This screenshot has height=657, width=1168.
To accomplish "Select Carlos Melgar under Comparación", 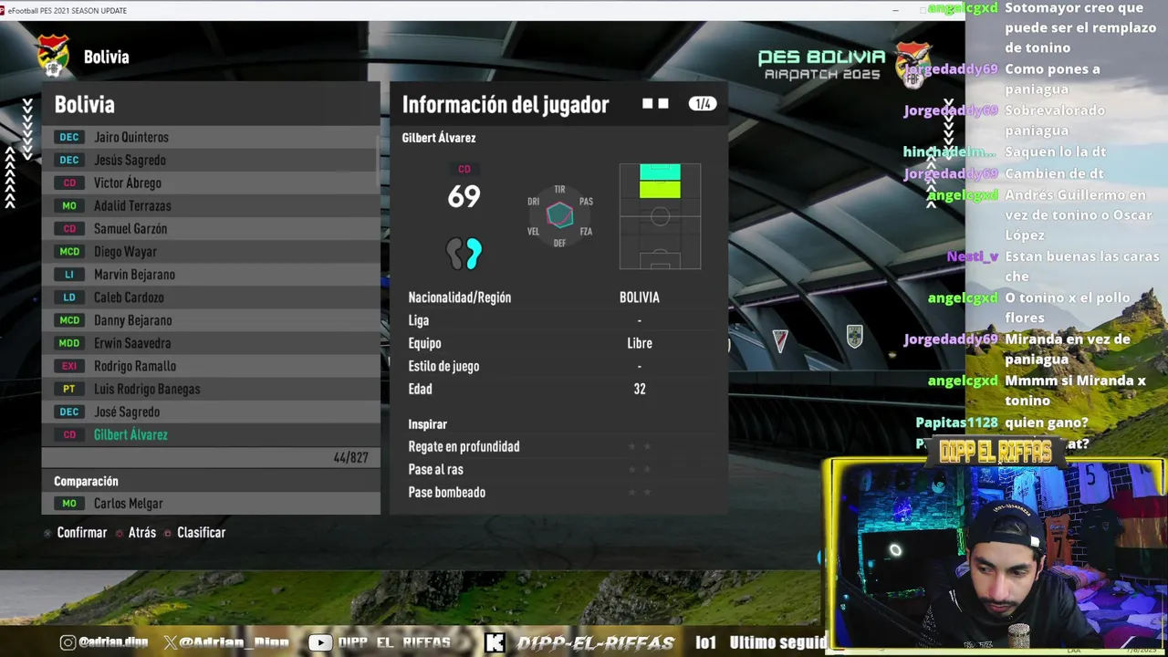I will pyautogui.click(x=211, y=503).
